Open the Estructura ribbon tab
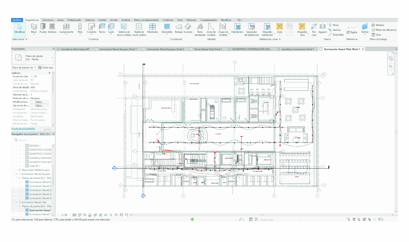 (48, 20)
